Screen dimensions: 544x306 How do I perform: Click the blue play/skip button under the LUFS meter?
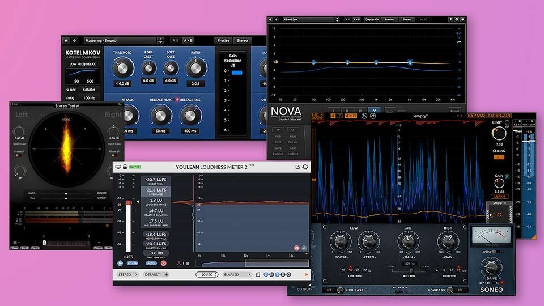[x=120, y=263]
